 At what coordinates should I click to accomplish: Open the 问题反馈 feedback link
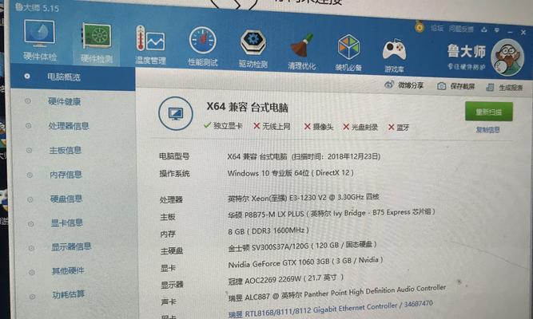(x=461, y=29)
